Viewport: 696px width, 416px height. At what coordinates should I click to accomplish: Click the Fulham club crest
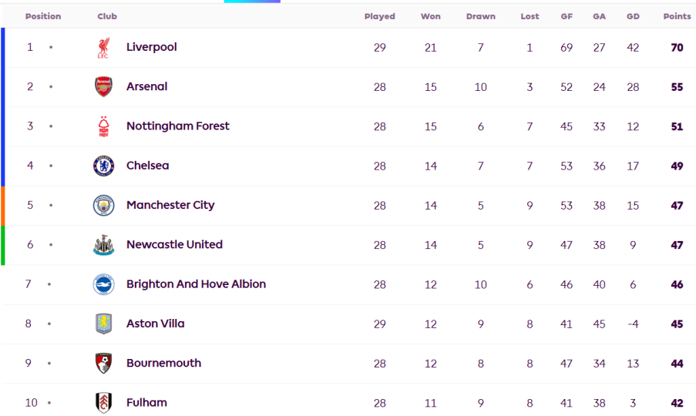(x=103, y=403)
